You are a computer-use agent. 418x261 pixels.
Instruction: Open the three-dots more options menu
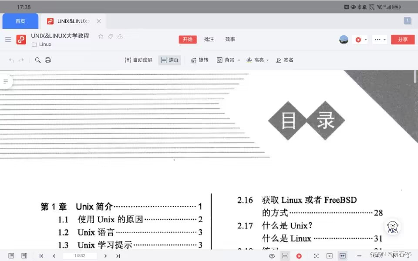(x=378, y=40)
